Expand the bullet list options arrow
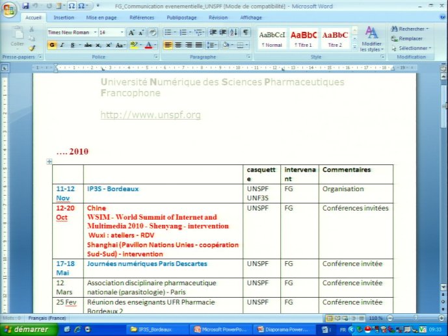The height and width of the screenshot is (336, 448). (x=175, y=32)
